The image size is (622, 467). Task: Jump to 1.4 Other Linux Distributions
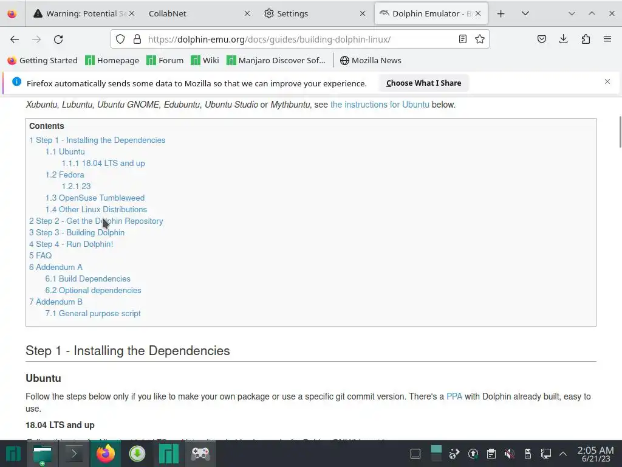tap(96, 209)
